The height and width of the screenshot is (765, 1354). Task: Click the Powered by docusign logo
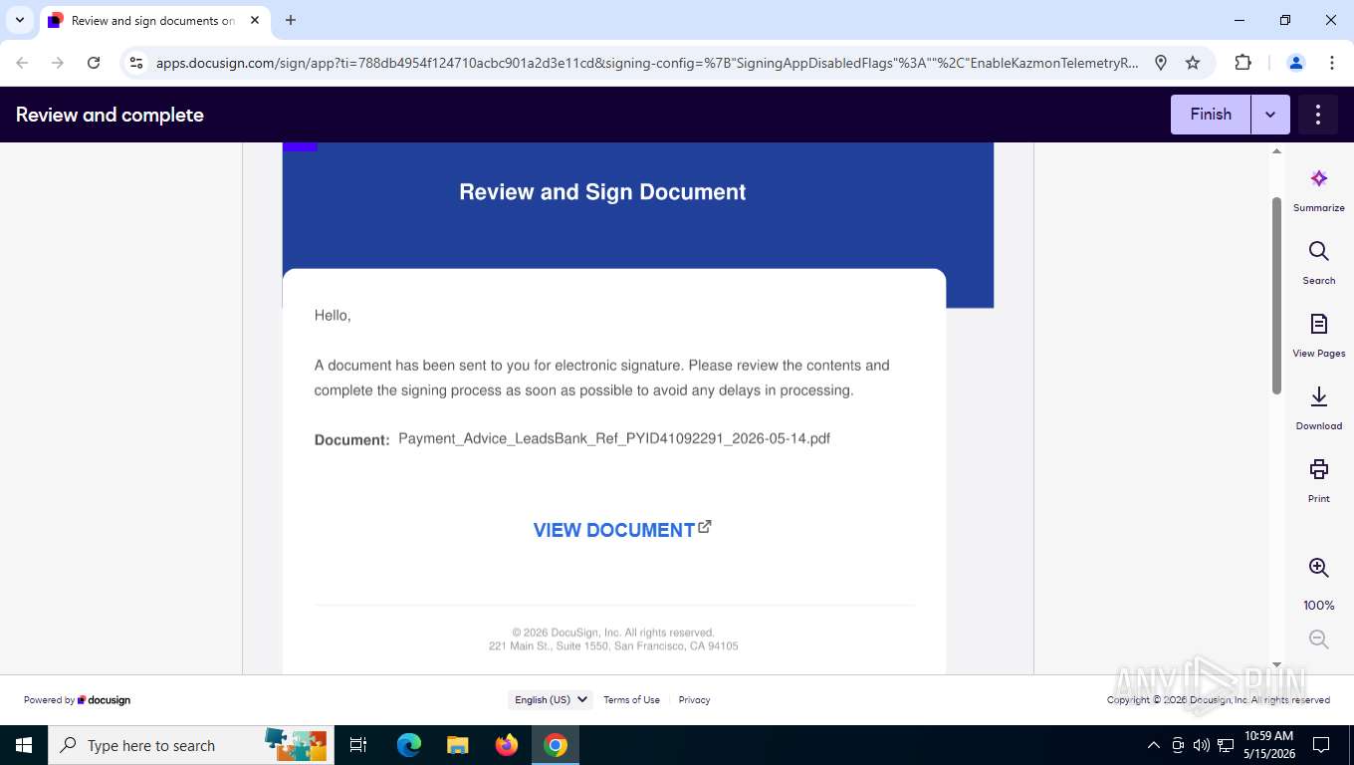[77, 700]
